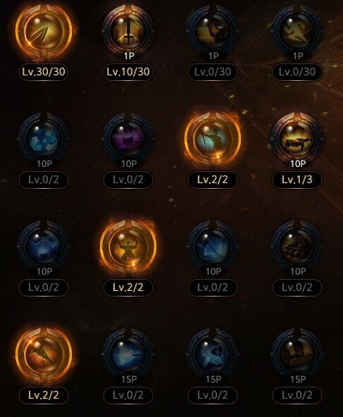Click the glowing spear thrower skill
This screenshot has height=417, width=343.
[x=213, y=139]
